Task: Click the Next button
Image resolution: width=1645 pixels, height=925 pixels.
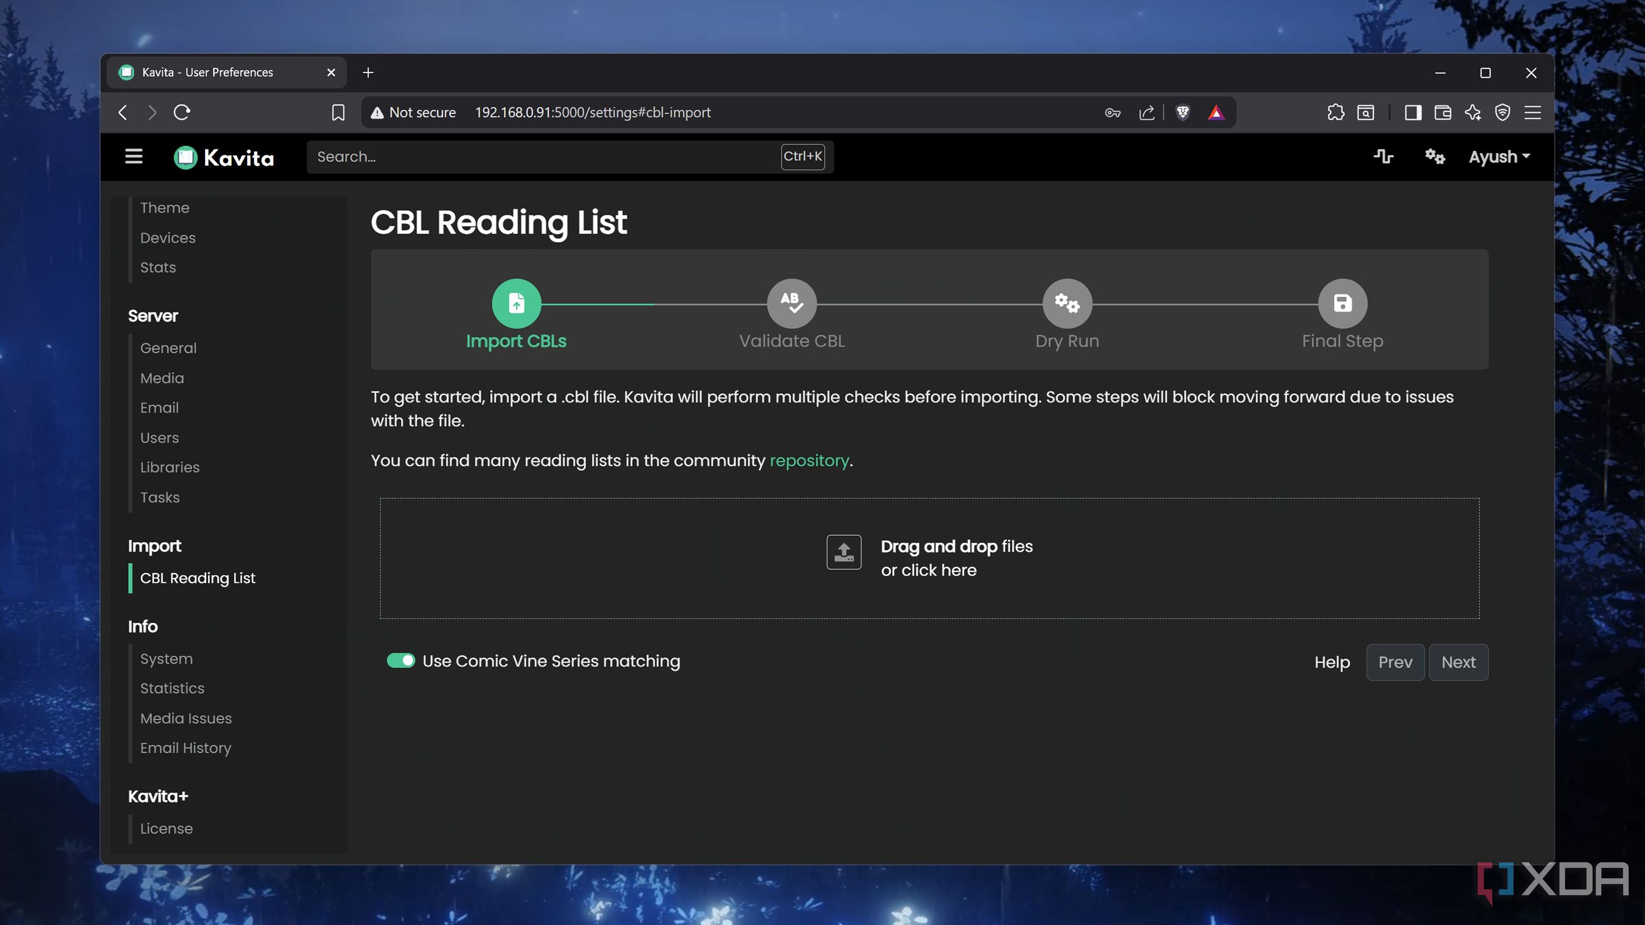Action: point(1458,662)
